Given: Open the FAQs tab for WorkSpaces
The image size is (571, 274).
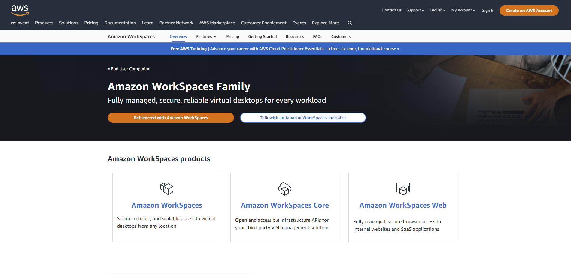Looking at the screenshot, I should [317, 36].
